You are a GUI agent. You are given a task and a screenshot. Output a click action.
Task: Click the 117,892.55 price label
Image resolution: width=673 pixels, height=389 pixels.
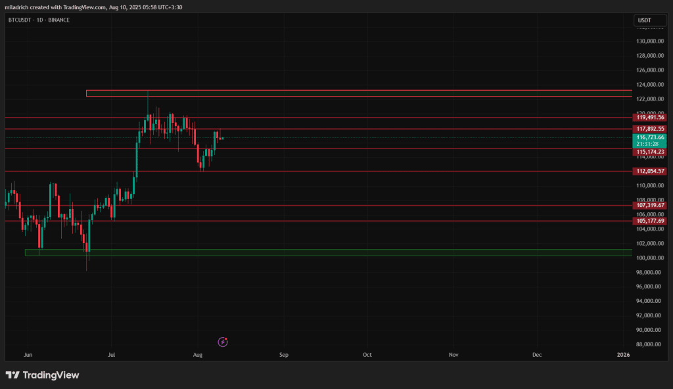[651, 129]
